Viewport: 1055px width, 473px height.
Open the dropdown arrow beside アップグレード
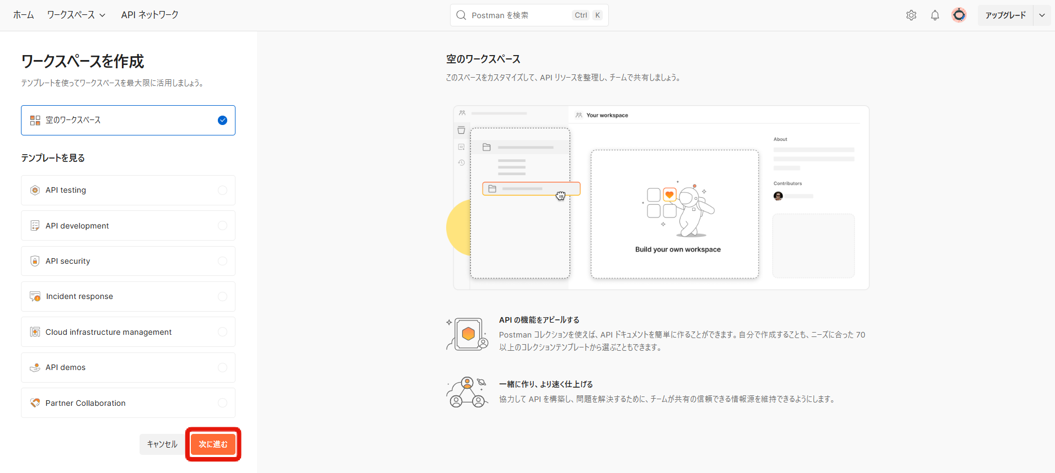coord(1042,15)
